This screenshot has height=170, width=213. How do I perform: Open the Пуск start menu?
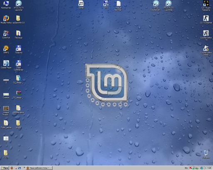point(5,168)
